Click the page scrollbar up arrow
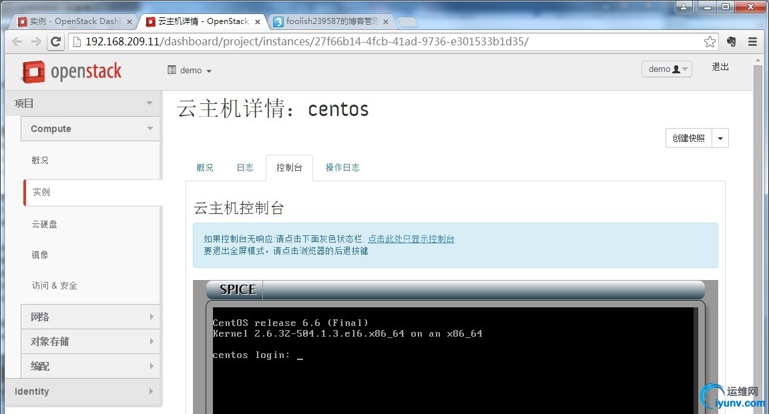769x414 pixels. (x=758, y=61)
